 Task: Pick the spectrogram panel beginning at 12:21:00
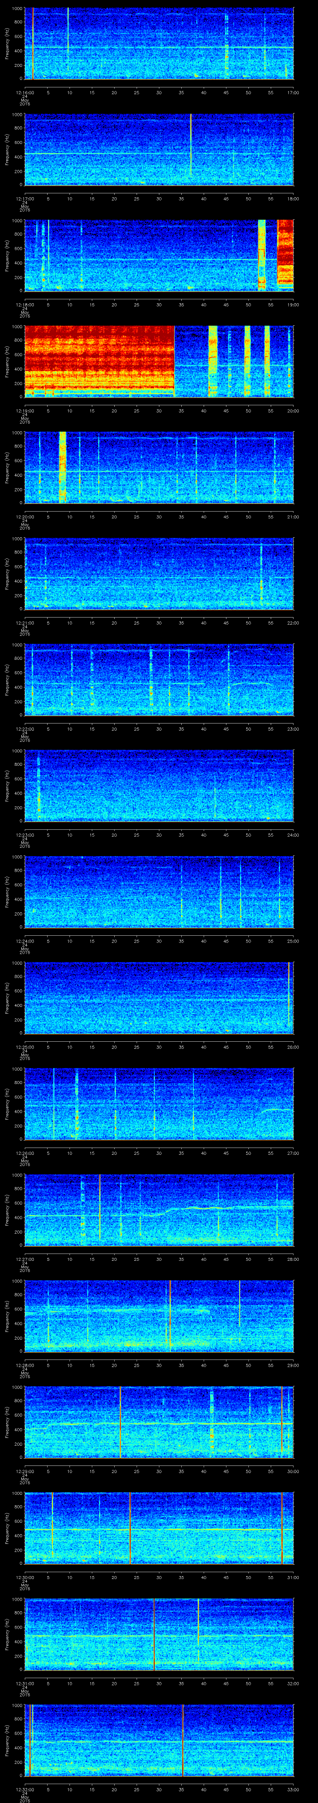point(159,574)
